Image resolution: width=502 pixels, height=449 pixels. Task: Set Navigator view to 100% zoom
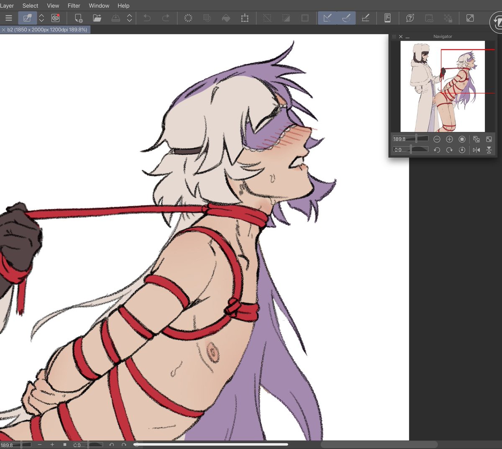(462, 139)
